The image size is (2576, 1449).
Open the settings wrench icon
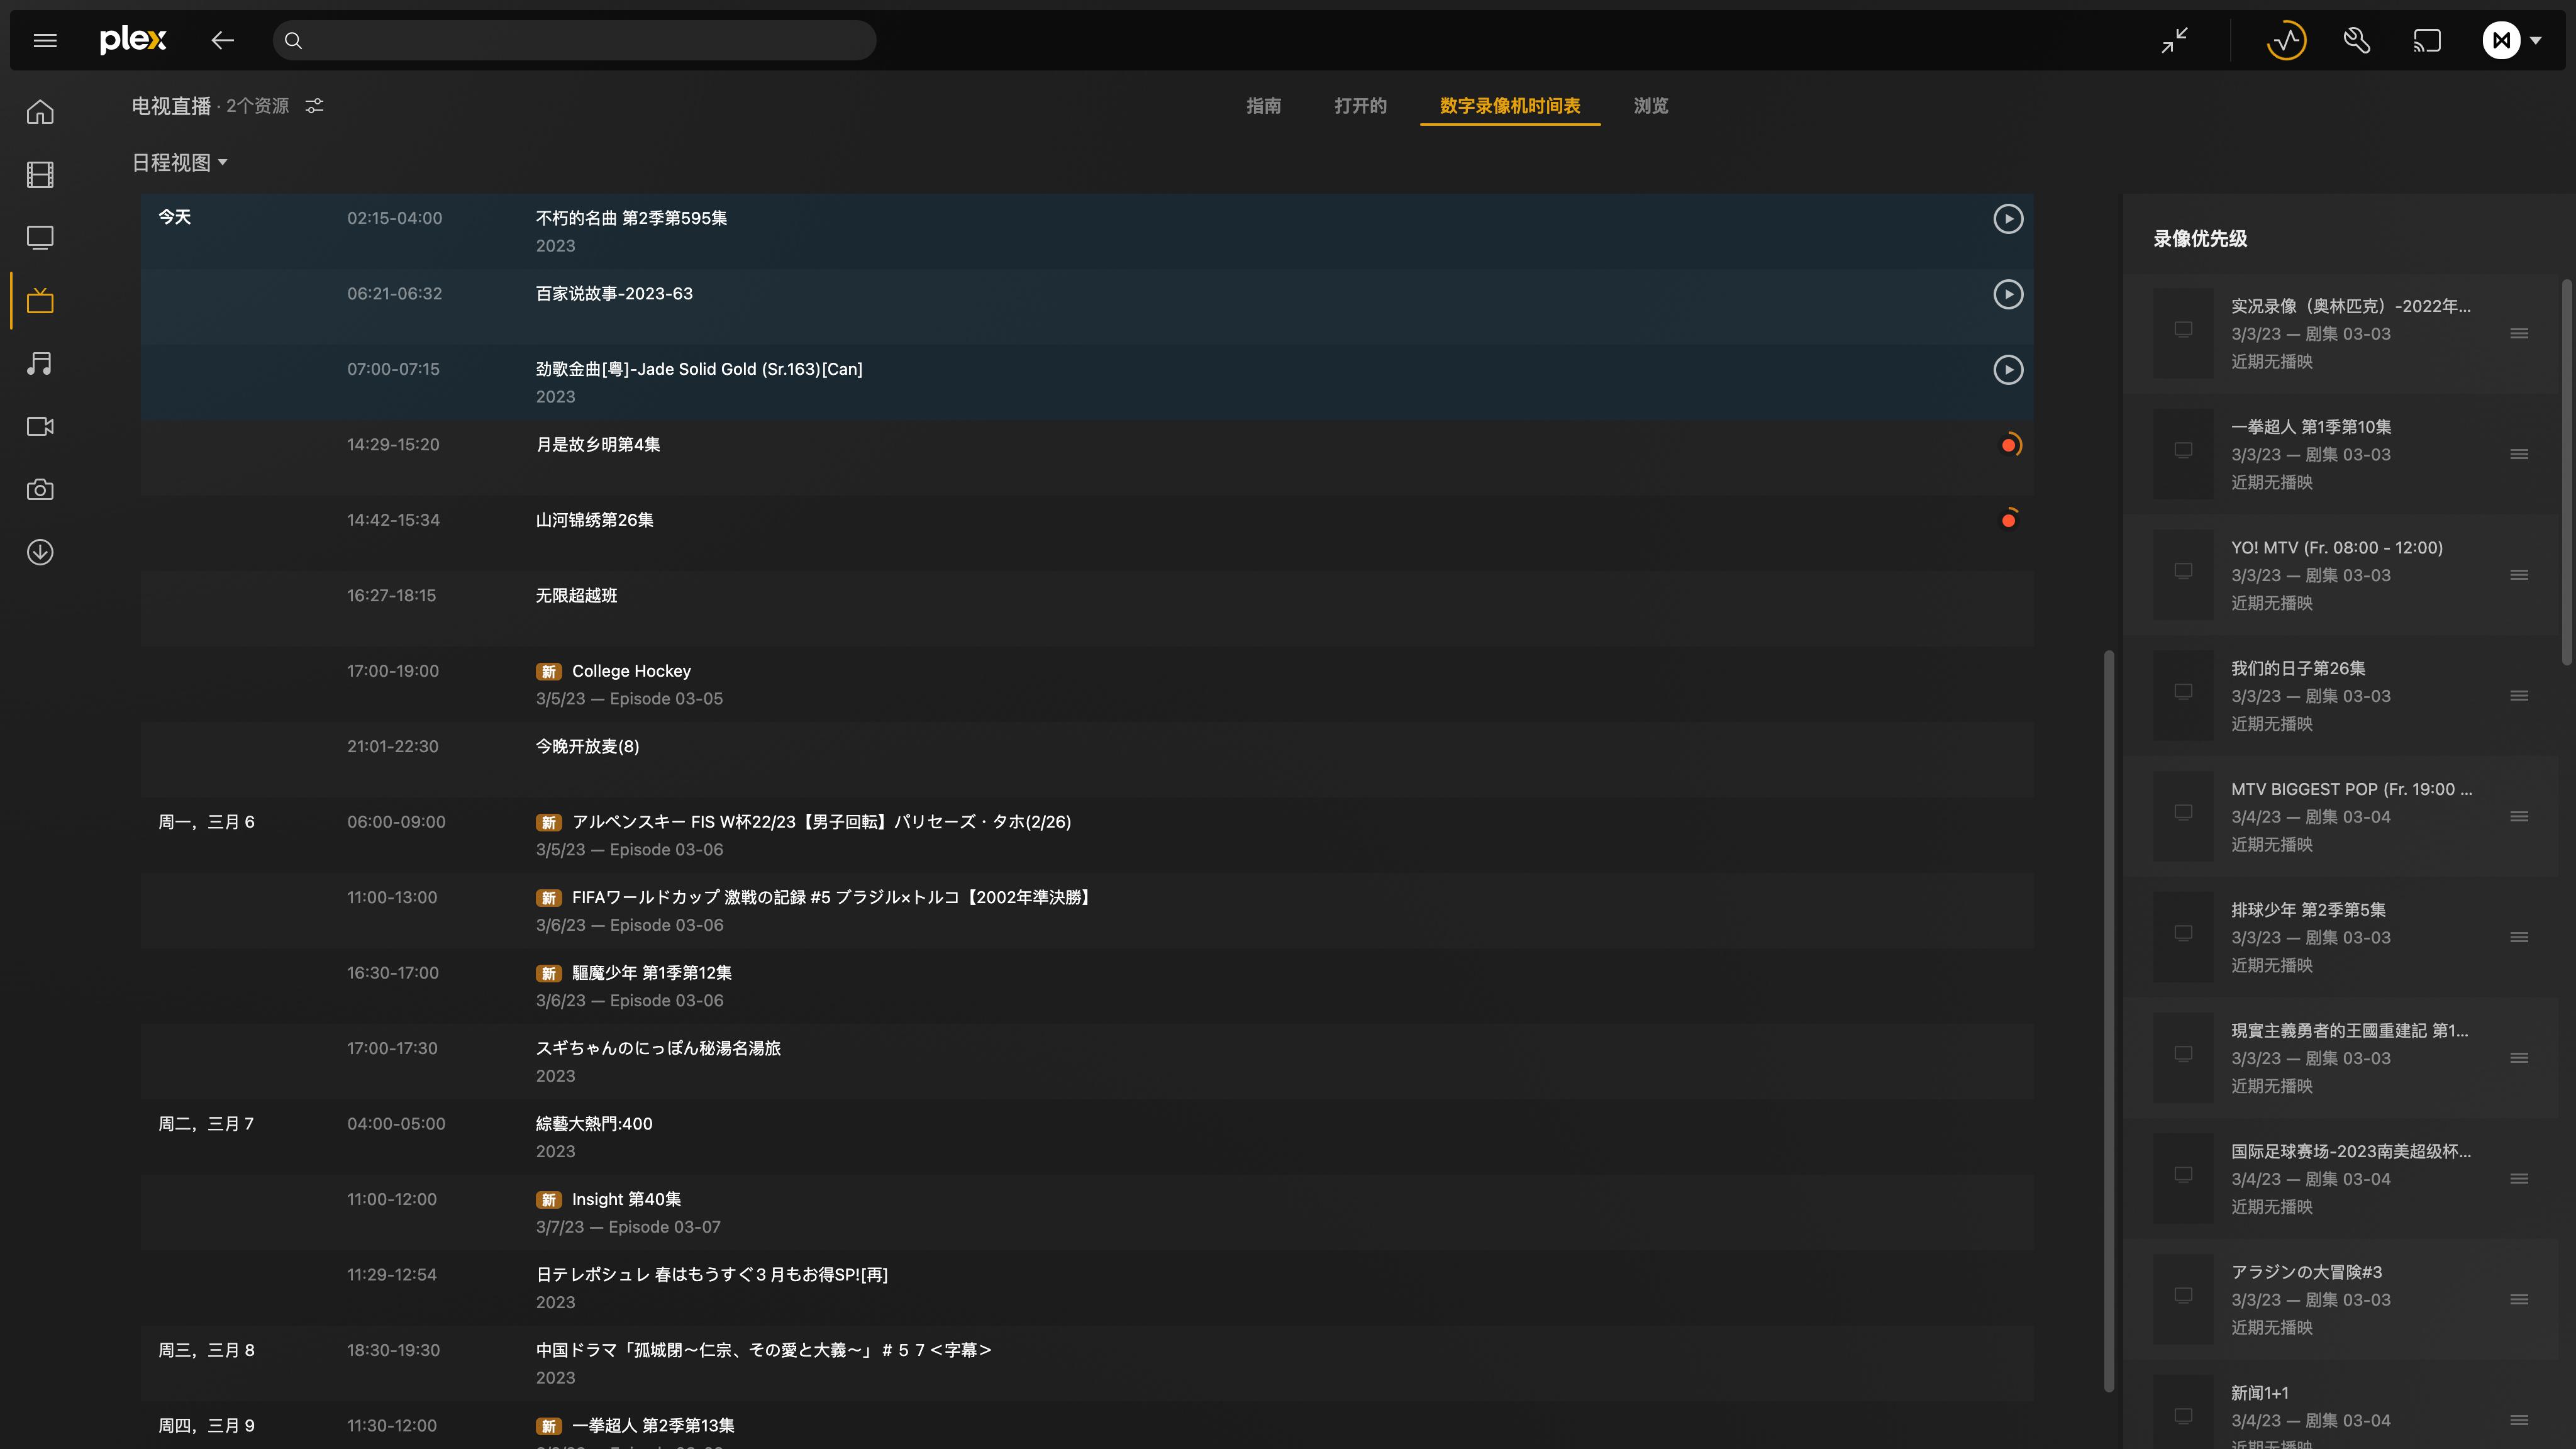point(2356,40)
